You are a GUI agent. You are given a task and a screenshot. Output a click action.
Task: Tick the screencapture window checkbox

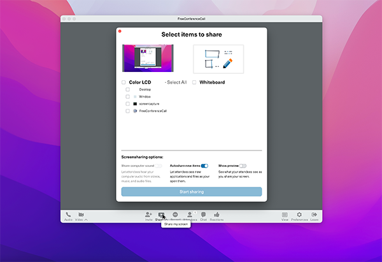(x=127, y=103)
